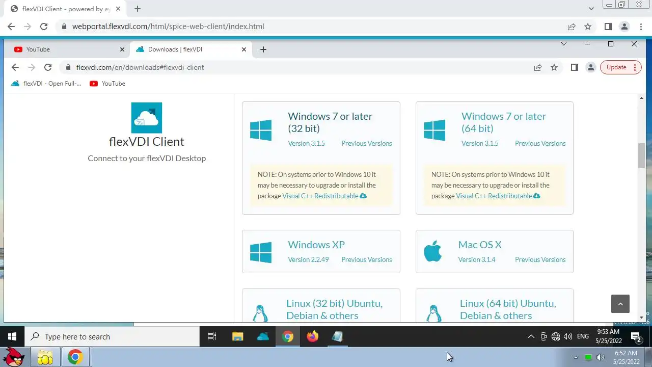Open the inner browser profile icon
Screen dimensions: 652x367
590,67
